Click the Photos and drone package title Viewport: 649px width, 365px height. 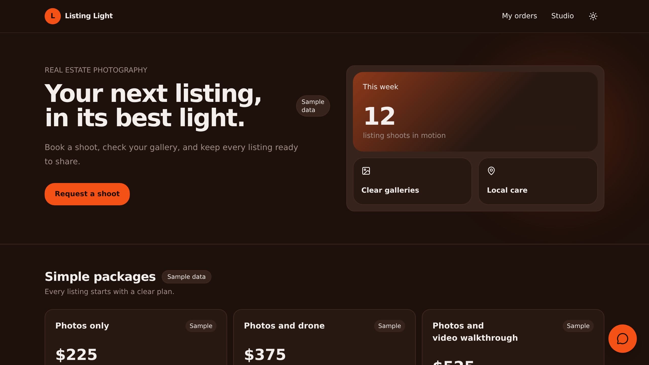pyautogui.click(x=284, y=326)
